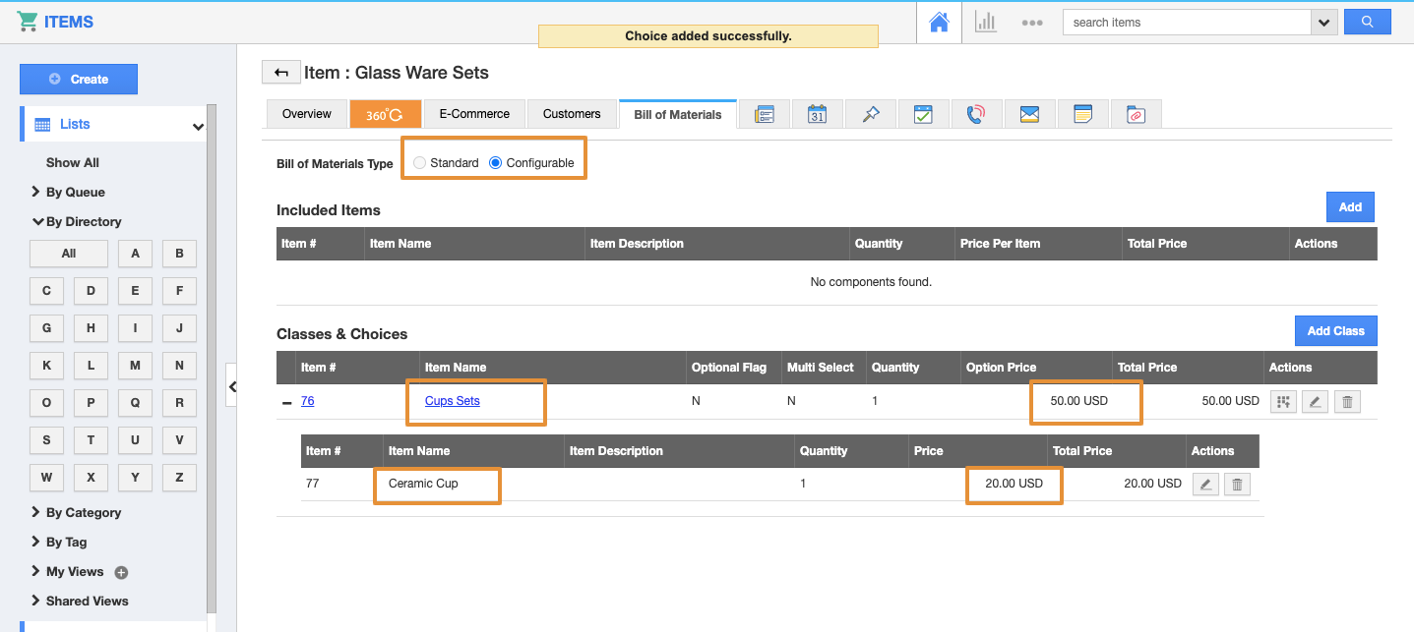The width and height of the screenshot is (1414, 632).
Task: Edit the Ceramic Cup choice
Action: tap(1205, 484)
